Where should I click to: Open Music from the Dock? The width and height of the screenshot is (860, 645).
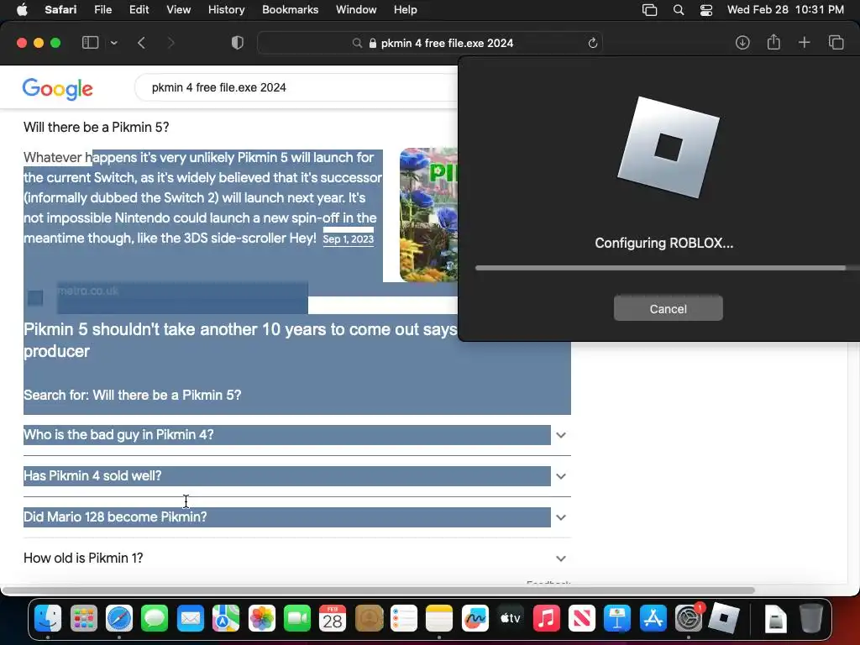[546, 619]
